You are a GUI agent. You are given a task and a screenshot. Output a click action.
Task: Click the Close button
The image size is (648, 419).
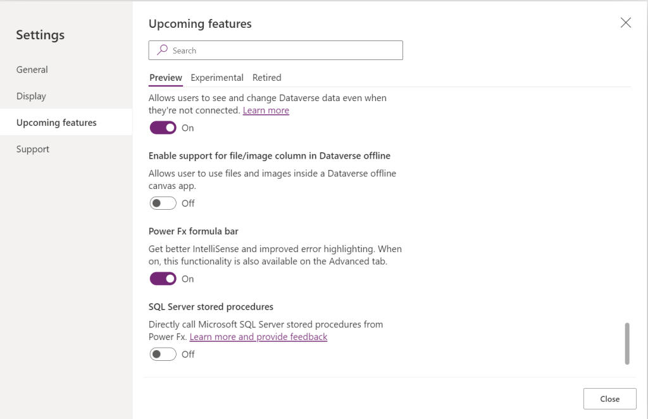[x=610, y=399]
